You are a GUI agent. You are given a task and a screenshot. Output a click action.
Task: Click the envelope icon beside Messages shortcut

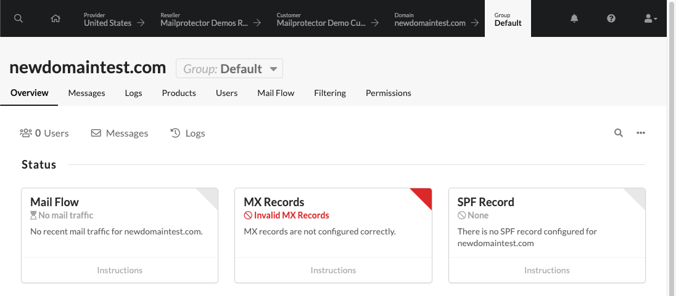click(96, 134)
